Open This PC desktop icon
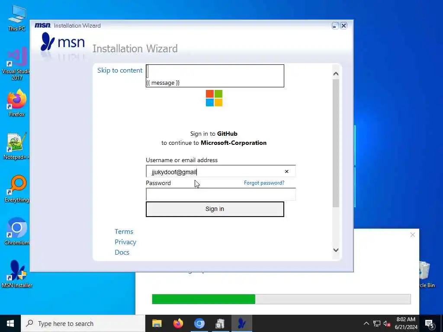Viewport: 443px width, 332px height. point(17,18)
